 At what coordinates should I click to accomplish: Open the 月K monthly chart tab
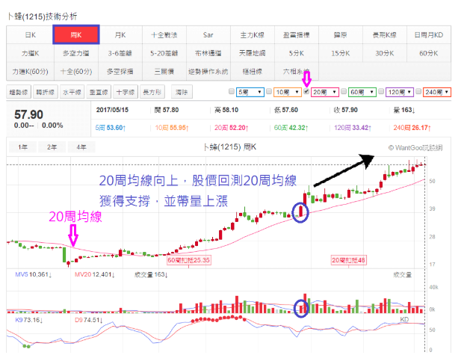[120, 35]
